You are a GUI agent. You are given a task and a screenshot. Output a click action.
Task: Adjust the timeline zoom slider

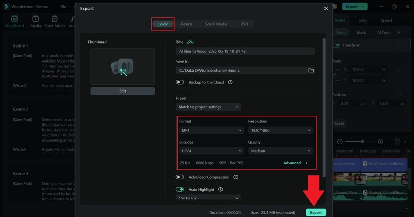tap(363, 142)
